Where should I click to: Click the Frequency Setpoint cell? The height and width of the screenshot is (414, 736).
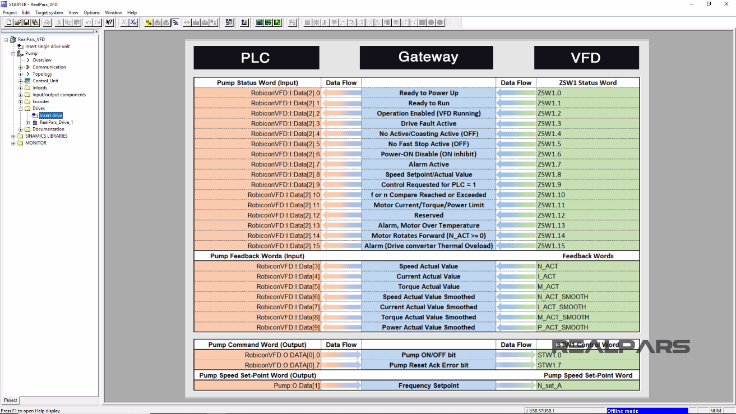(429, 385)
